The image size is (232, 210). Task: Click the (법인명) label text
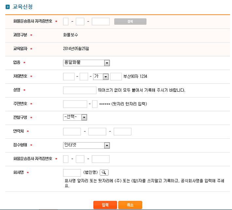[x=91, y=172]
